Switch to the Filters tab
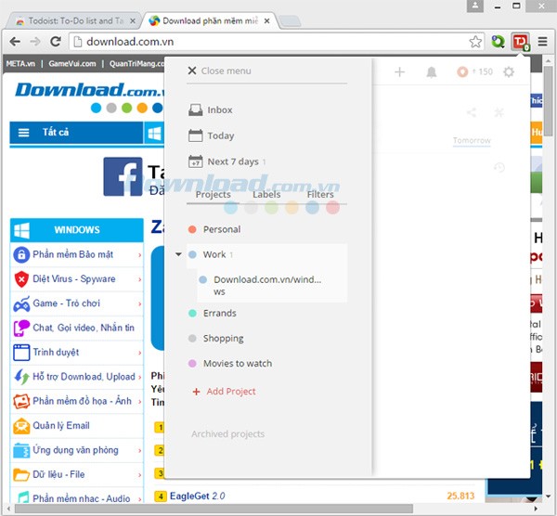557x516 pixels. [320, 195]
